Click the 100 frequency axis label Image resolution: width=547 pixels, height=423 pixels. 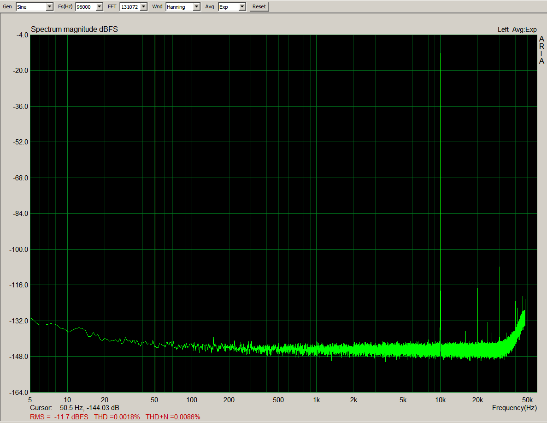192,400
